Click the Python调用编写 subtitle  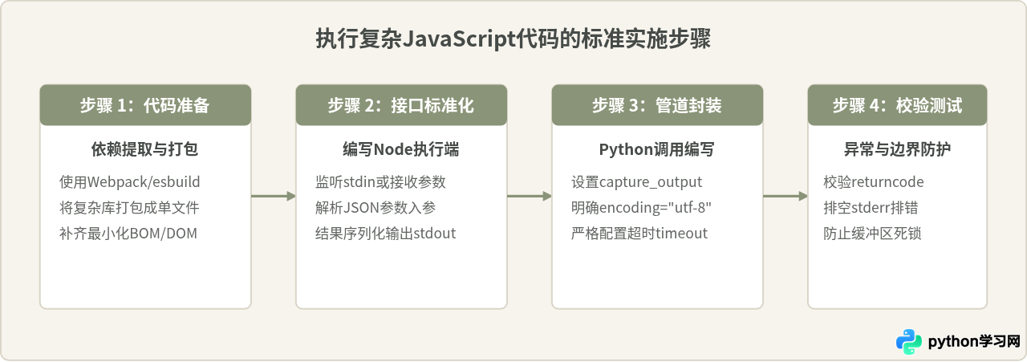pyautogui.click(x=657, y=150)
